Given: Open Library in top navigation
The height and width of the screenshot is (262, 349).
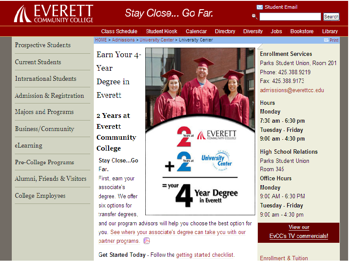Looking at the screenshot, I should tap(330, 31).
